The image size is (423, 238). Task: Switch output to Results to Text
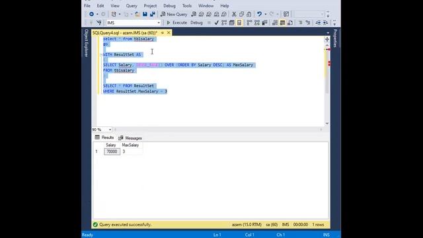[275, 22]
